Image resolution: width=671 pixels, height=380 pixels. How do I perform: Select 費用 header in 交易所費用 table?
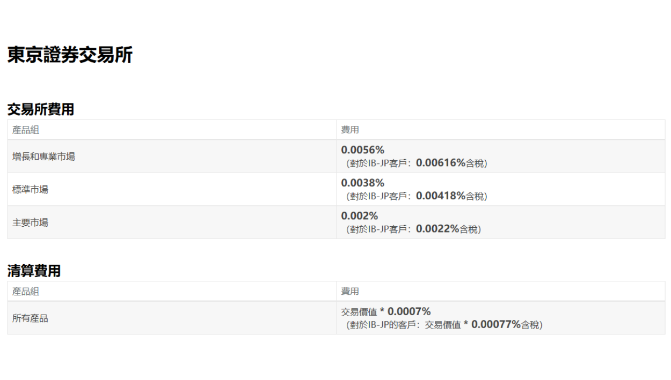point(350,130)
